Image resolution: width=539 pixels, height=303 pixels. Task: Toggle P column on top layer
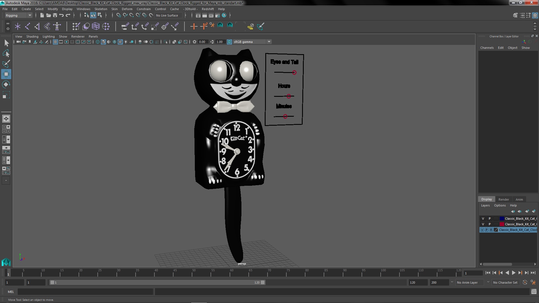click(489, 218)
